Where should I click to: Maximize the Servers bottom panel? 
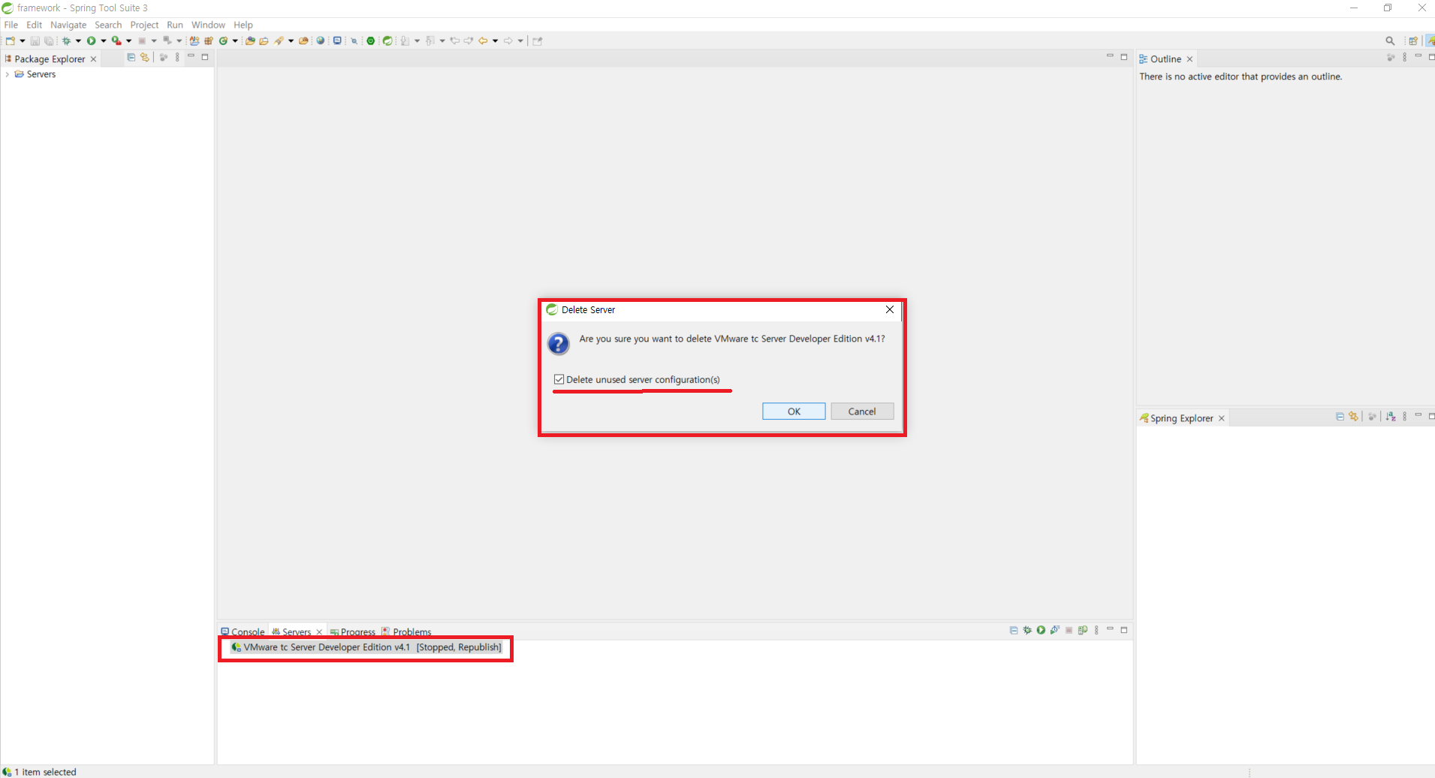[1124, 630]
